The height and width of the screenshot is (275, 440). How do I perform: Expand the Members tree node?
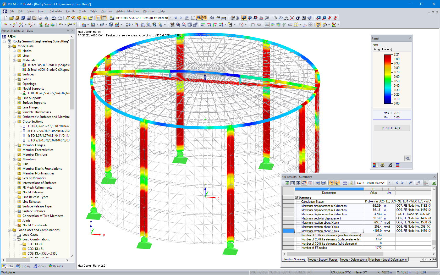click(x=14, y=159)
